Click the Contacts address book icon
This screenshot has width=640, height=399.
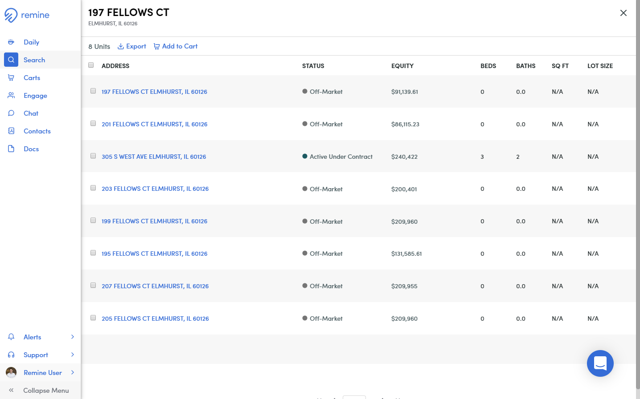click(x=11, y=131)
